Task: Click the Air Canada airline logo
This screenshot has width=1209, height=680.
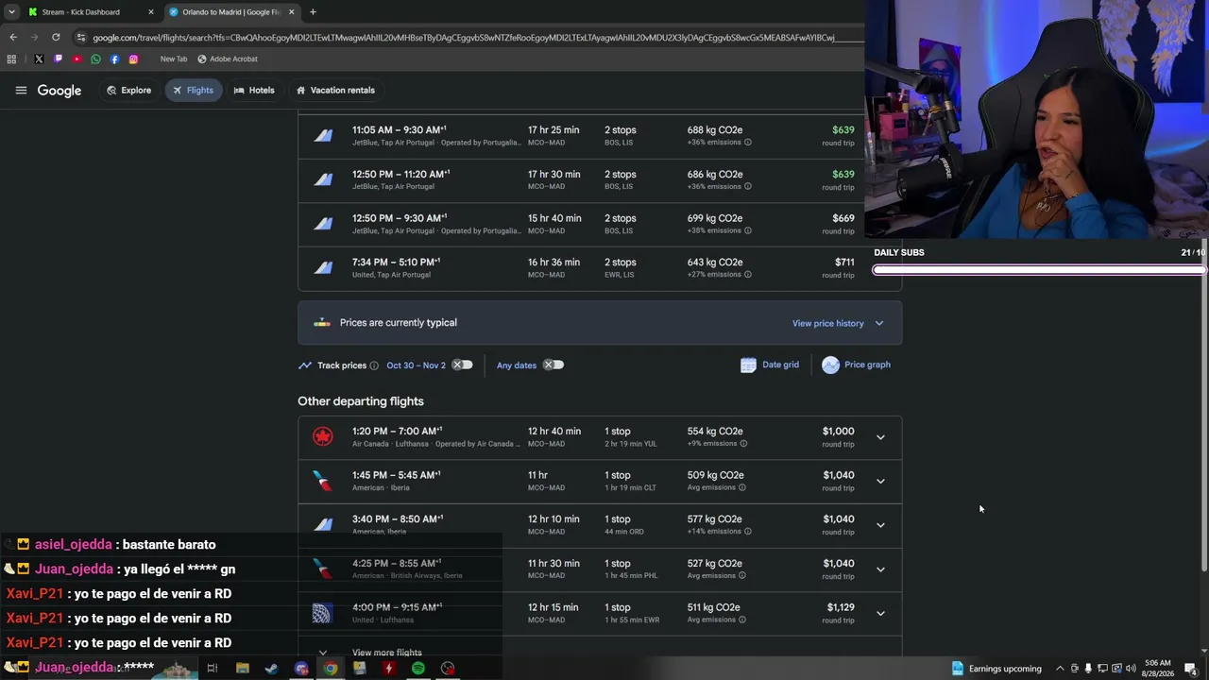Action: click(x=323, y=436)
